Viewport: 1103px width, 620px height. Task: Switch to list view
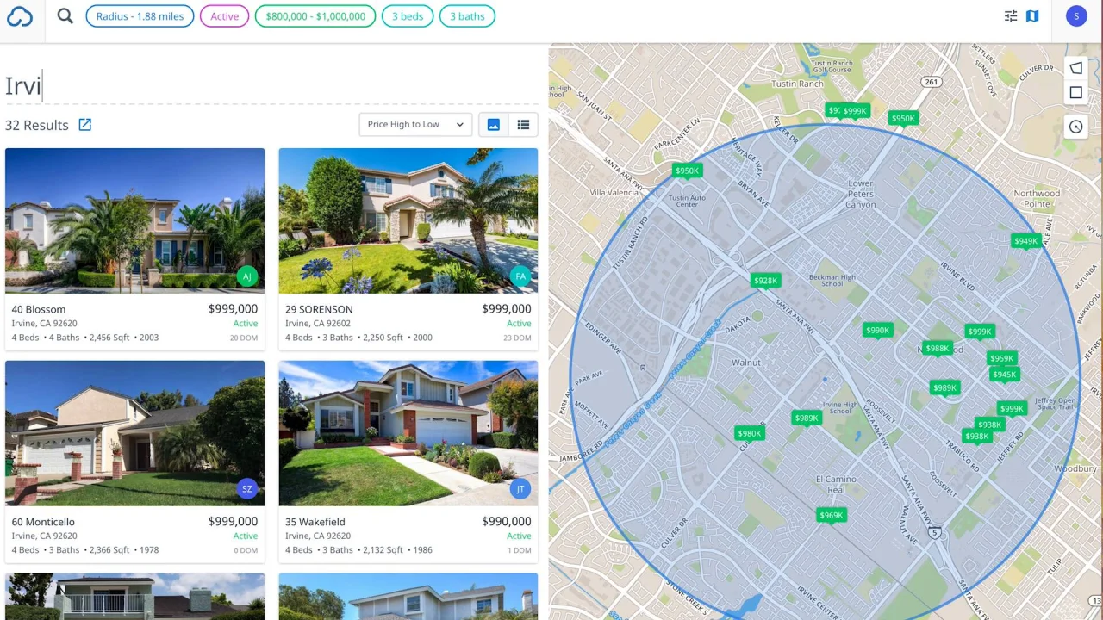click(x=523, y=125)
